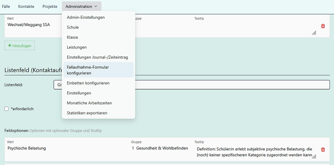Open the Kontakte tab
This screenshot has width=334, height=165.
pyautogui.click(x=26, y=6)
